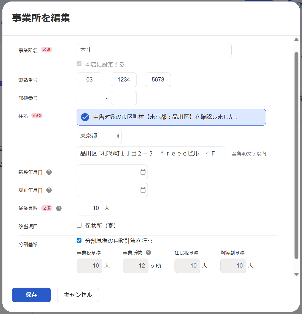
Task: Click the 事業所を編集 dialog title
Action: coord(41,18)
